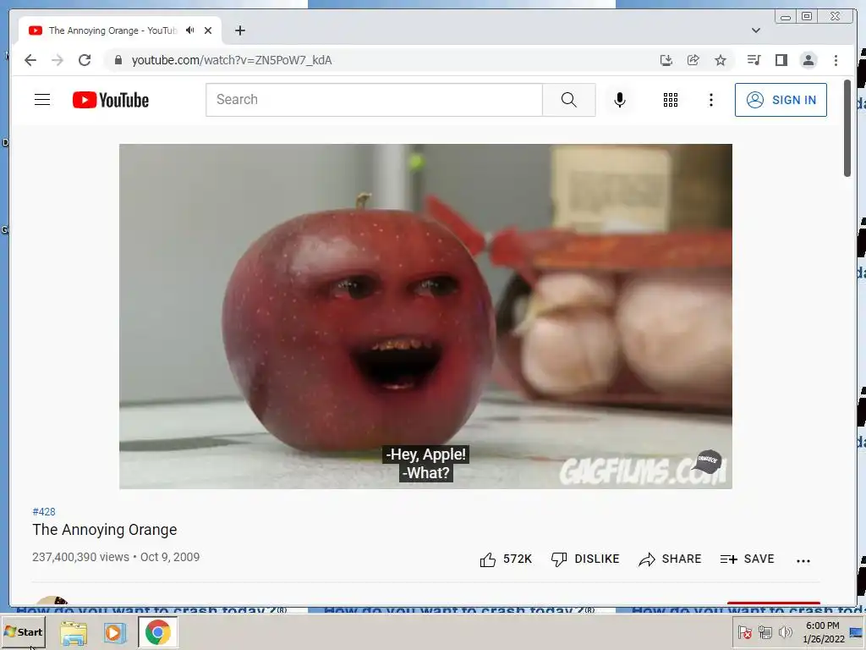Open Action Center flag in tray
Viewport: 866px width, 650px height.
click(744, 631)
